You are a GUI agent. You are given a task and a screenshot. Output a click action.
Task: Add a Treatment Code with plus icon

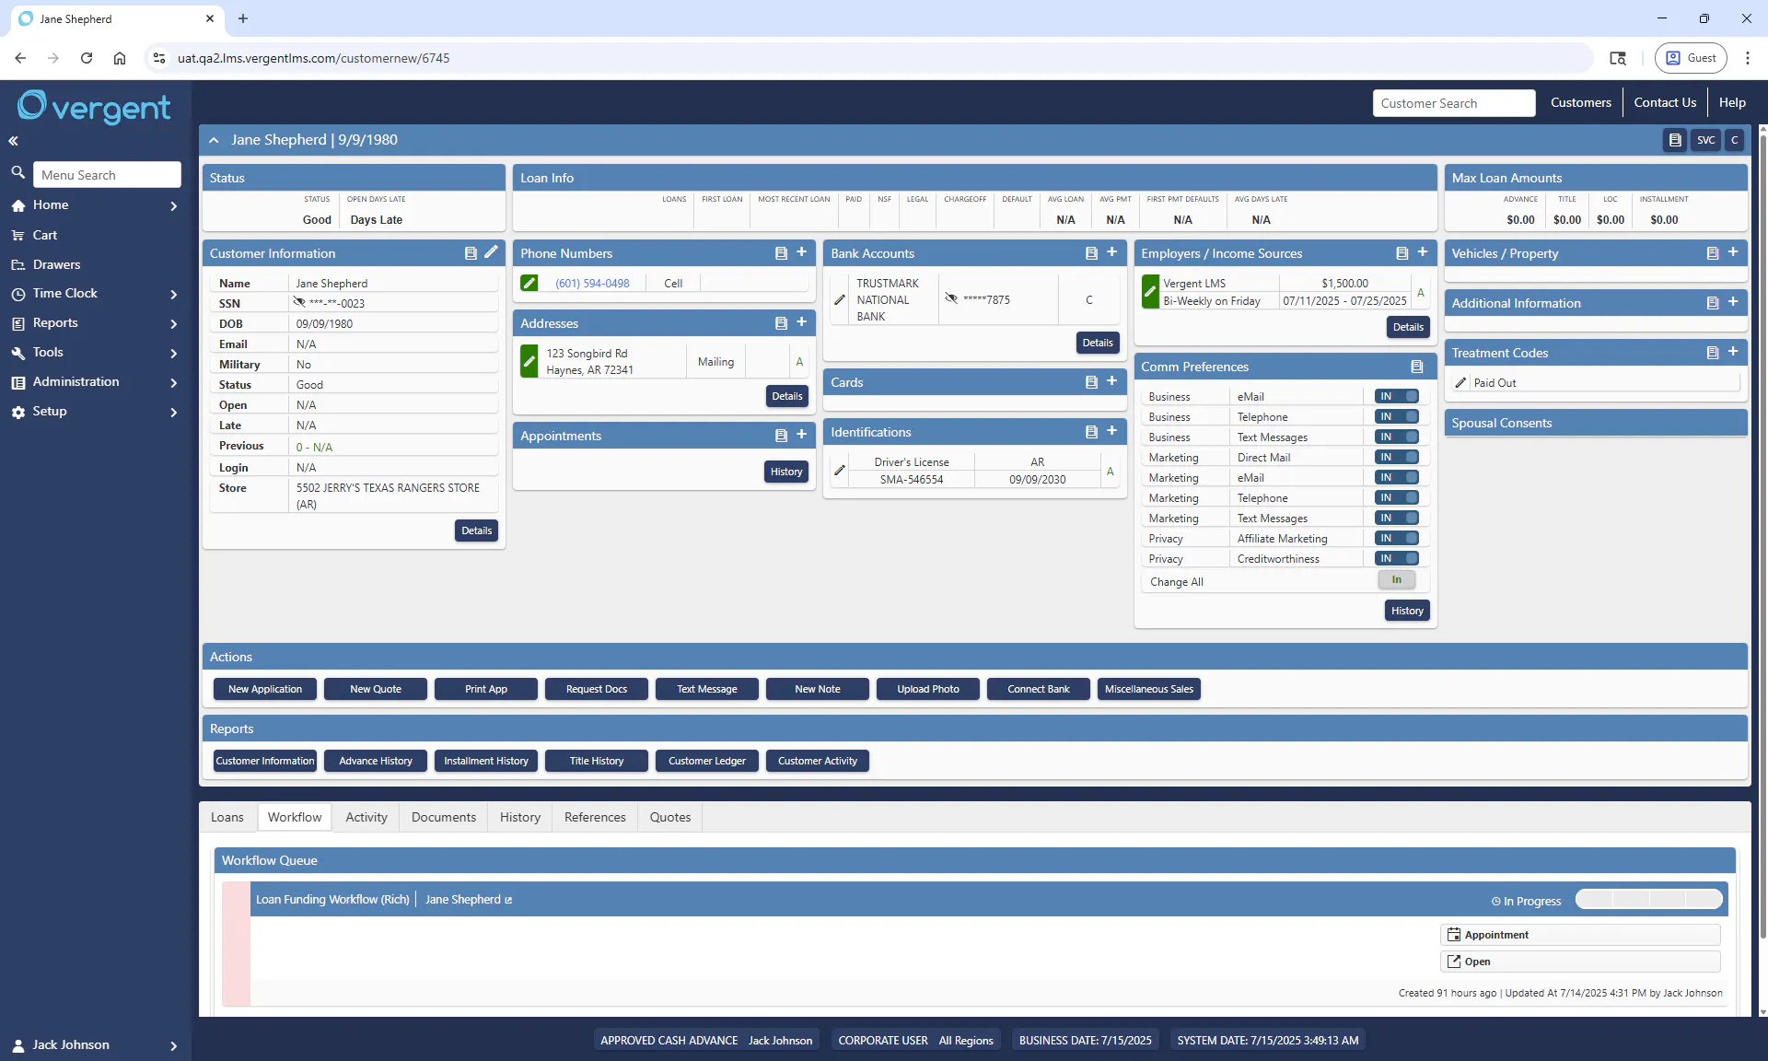(x=1732, y=352)
